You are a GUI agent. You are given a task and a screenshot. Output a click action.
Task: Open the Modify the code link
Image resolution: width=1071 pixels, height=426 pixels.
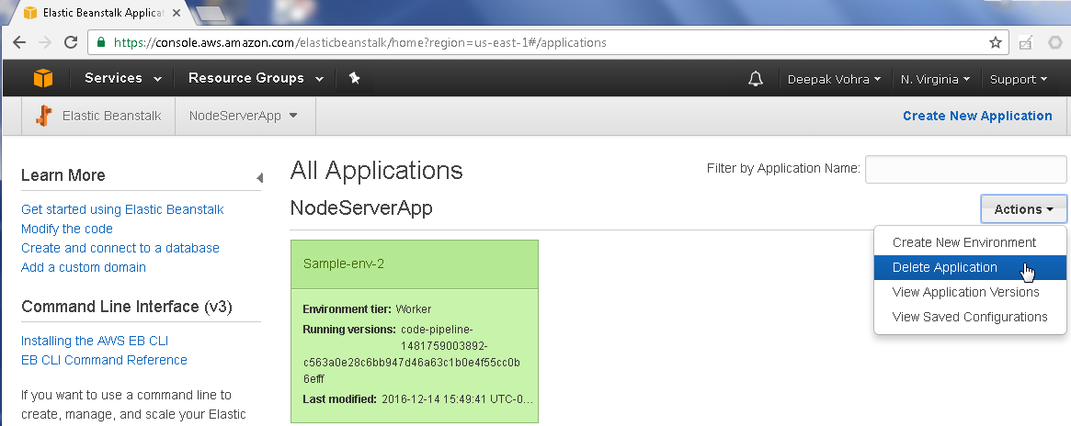tap(67, 229)
